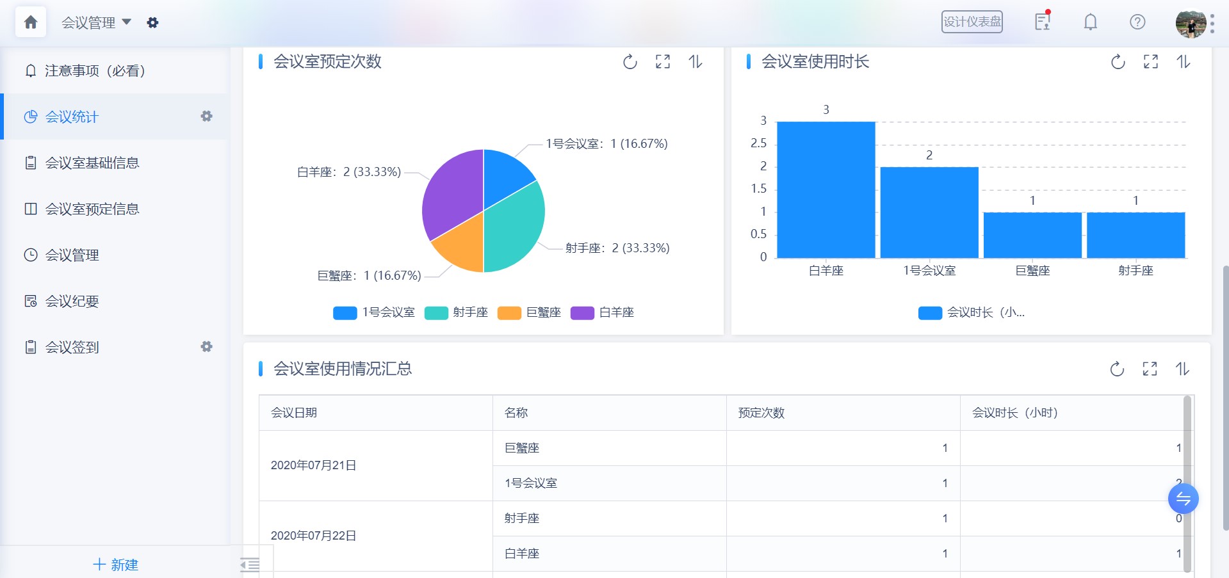Click the 白羊座 bar with value 3
Image resolution: width=1229 pixels, height=578 pixels.
pyautogui.click(x=826, y=190)
